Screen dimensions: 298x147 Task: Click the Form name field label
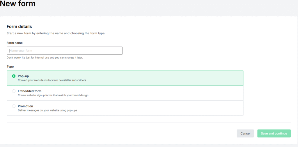coord(15,43)
